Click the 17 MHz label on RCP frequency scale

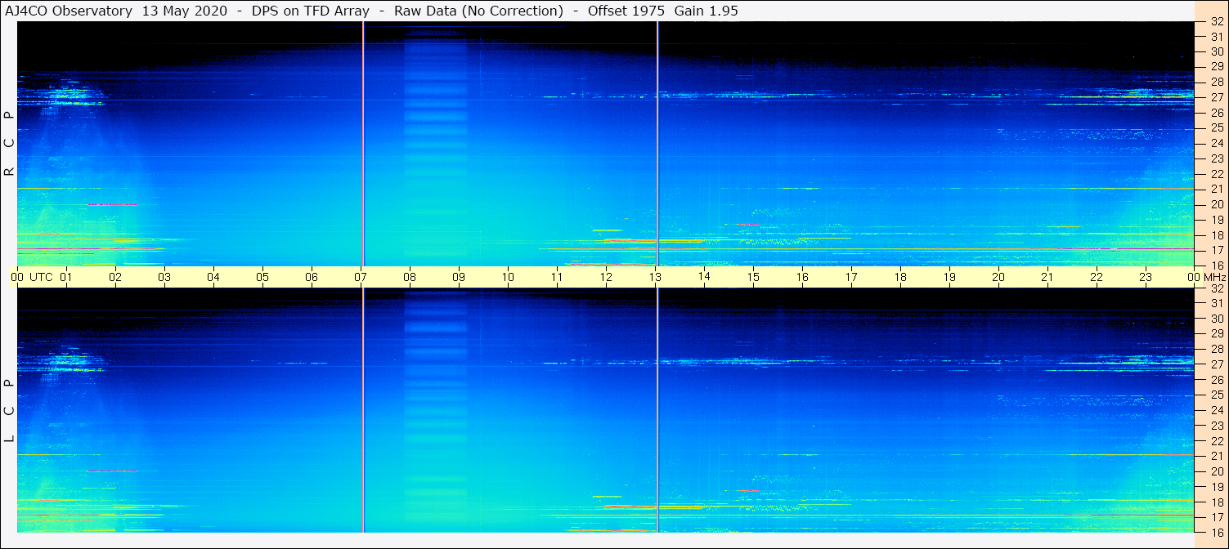coord(1217,250)
